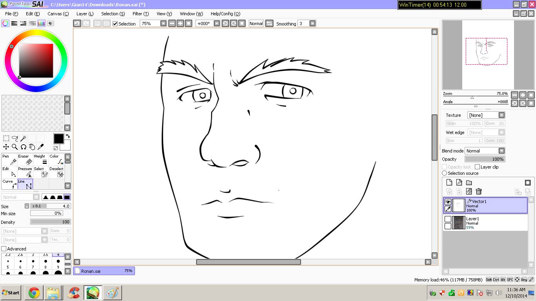Open the Filter menu
Viewport: 536px width, 301px height.
point(140,14)
